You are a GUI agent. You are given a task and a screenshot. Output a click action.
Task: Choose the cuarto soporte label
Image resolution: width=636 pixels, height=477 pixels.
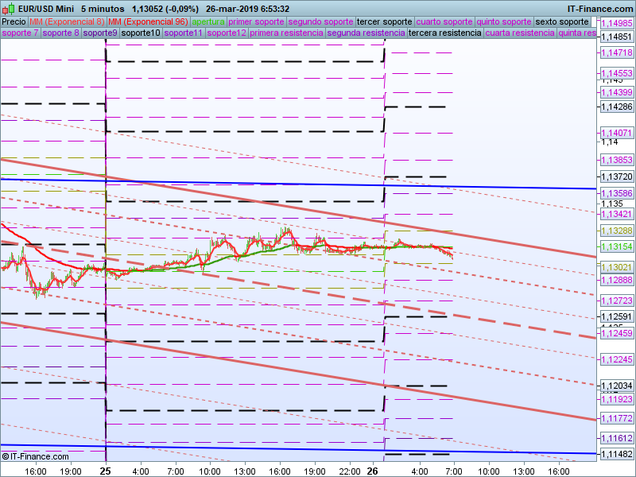[x=444, y=21]
